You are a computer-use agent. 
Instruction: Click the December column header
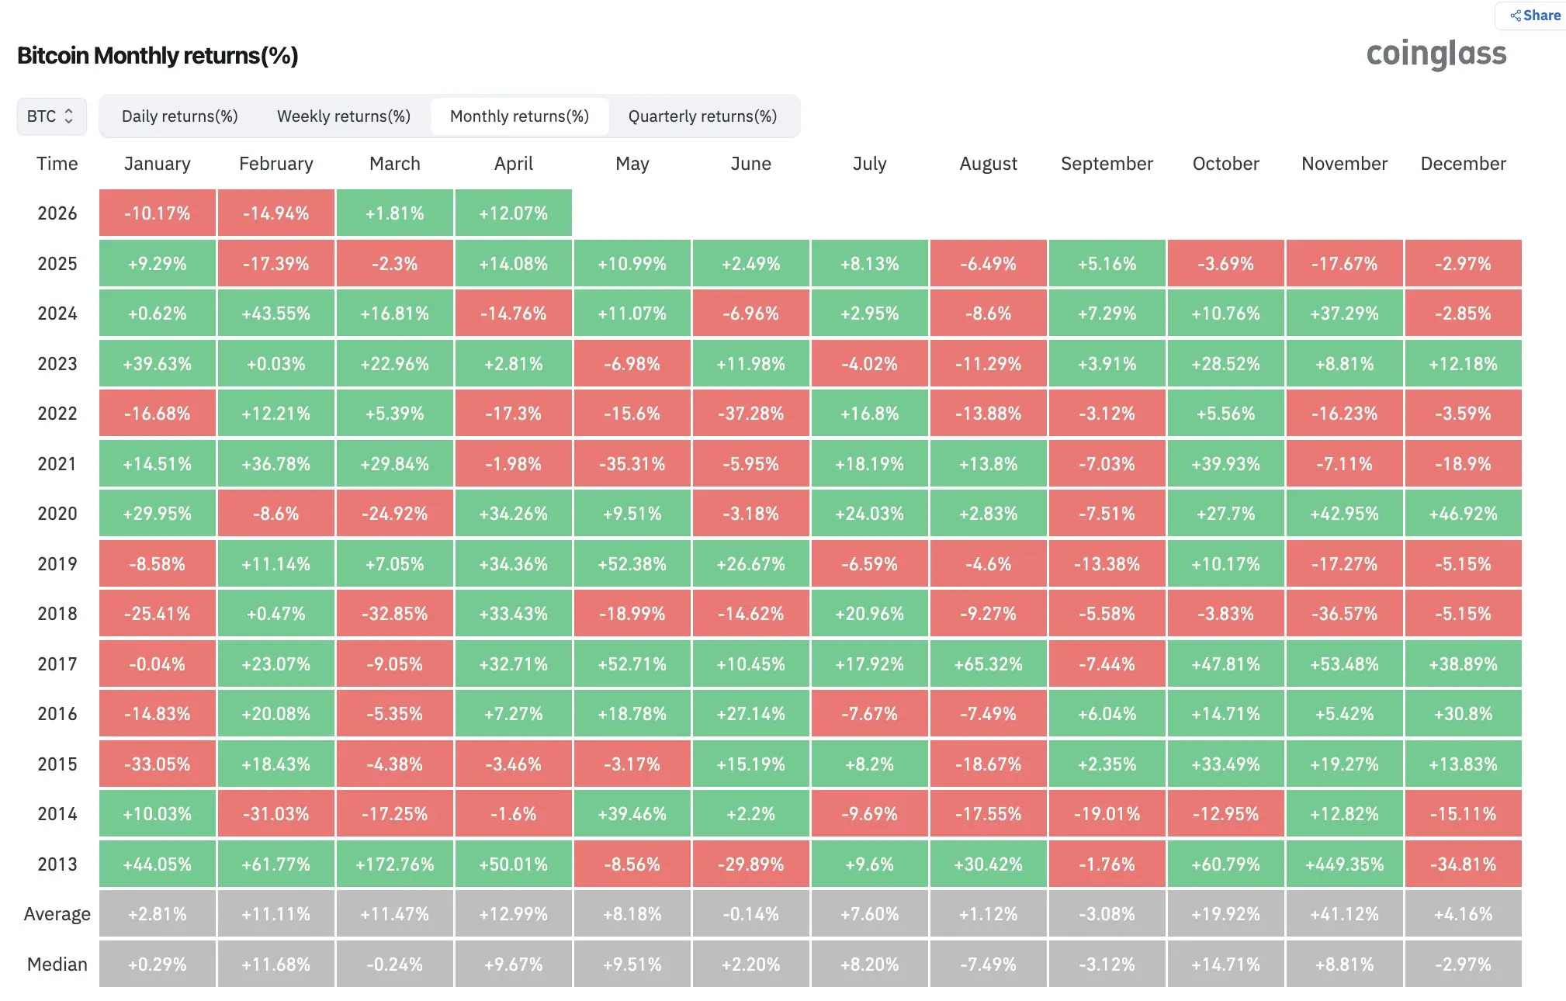[x=1464, y=164]
